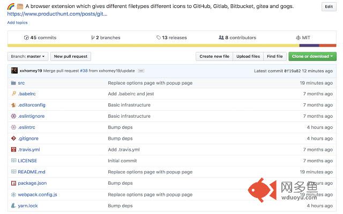Click the webpack.config.js webpack icon
343x214 pixels.
point(13,194)
